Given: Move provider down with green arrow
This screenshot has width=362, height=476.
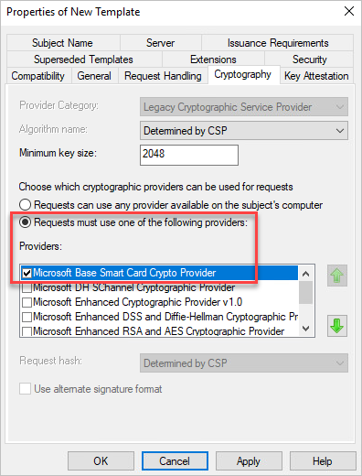Looking at the screenshot, I should click(x=337, y=326).
